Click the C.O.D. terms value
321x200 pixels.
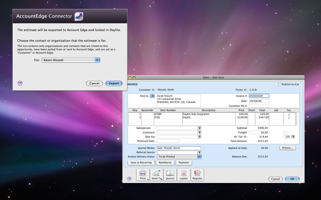point(254,90)
